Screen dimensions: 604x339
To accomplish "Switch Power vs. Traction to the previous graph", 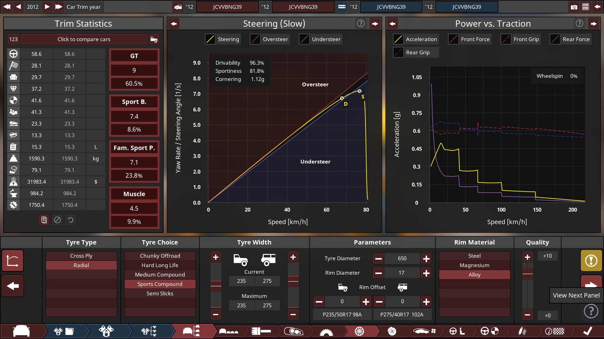I will click(392, 24).
